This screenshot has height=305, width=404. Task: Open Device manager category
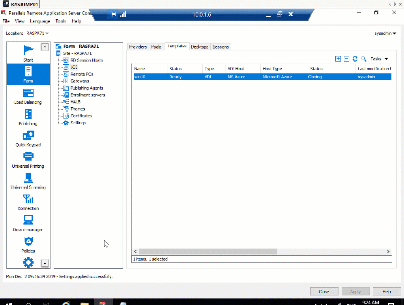[x=28, y=224]
